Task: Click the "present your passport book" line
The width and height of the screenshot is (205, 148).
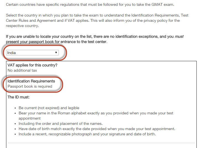Action: click(56, 42)
